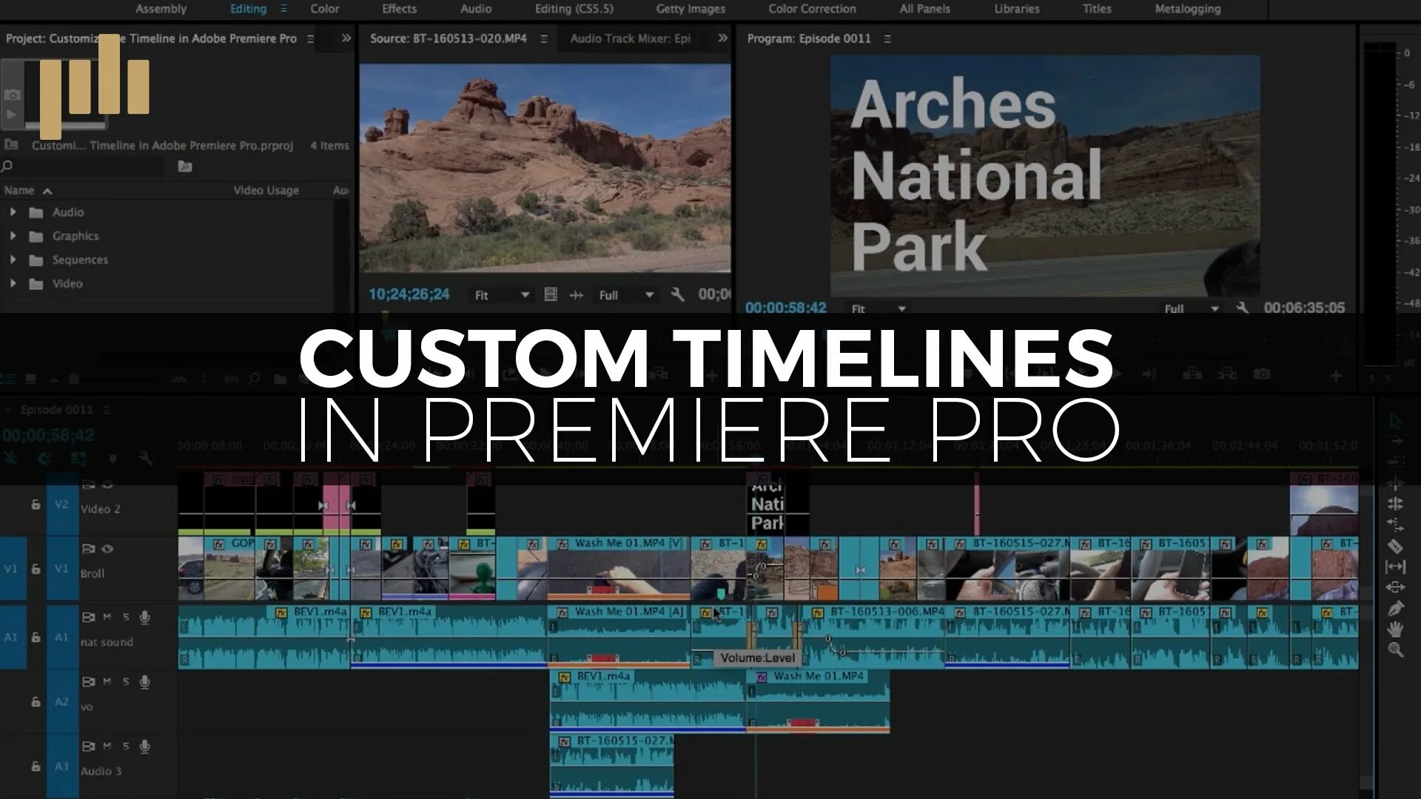
Task: Click the Video Usage column header
Action: [266, 190]
